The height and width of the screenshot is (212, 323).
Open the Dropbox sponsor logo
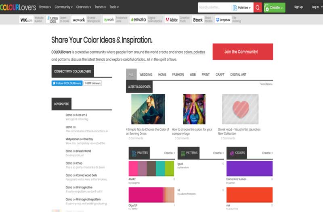tap(223, 20)
